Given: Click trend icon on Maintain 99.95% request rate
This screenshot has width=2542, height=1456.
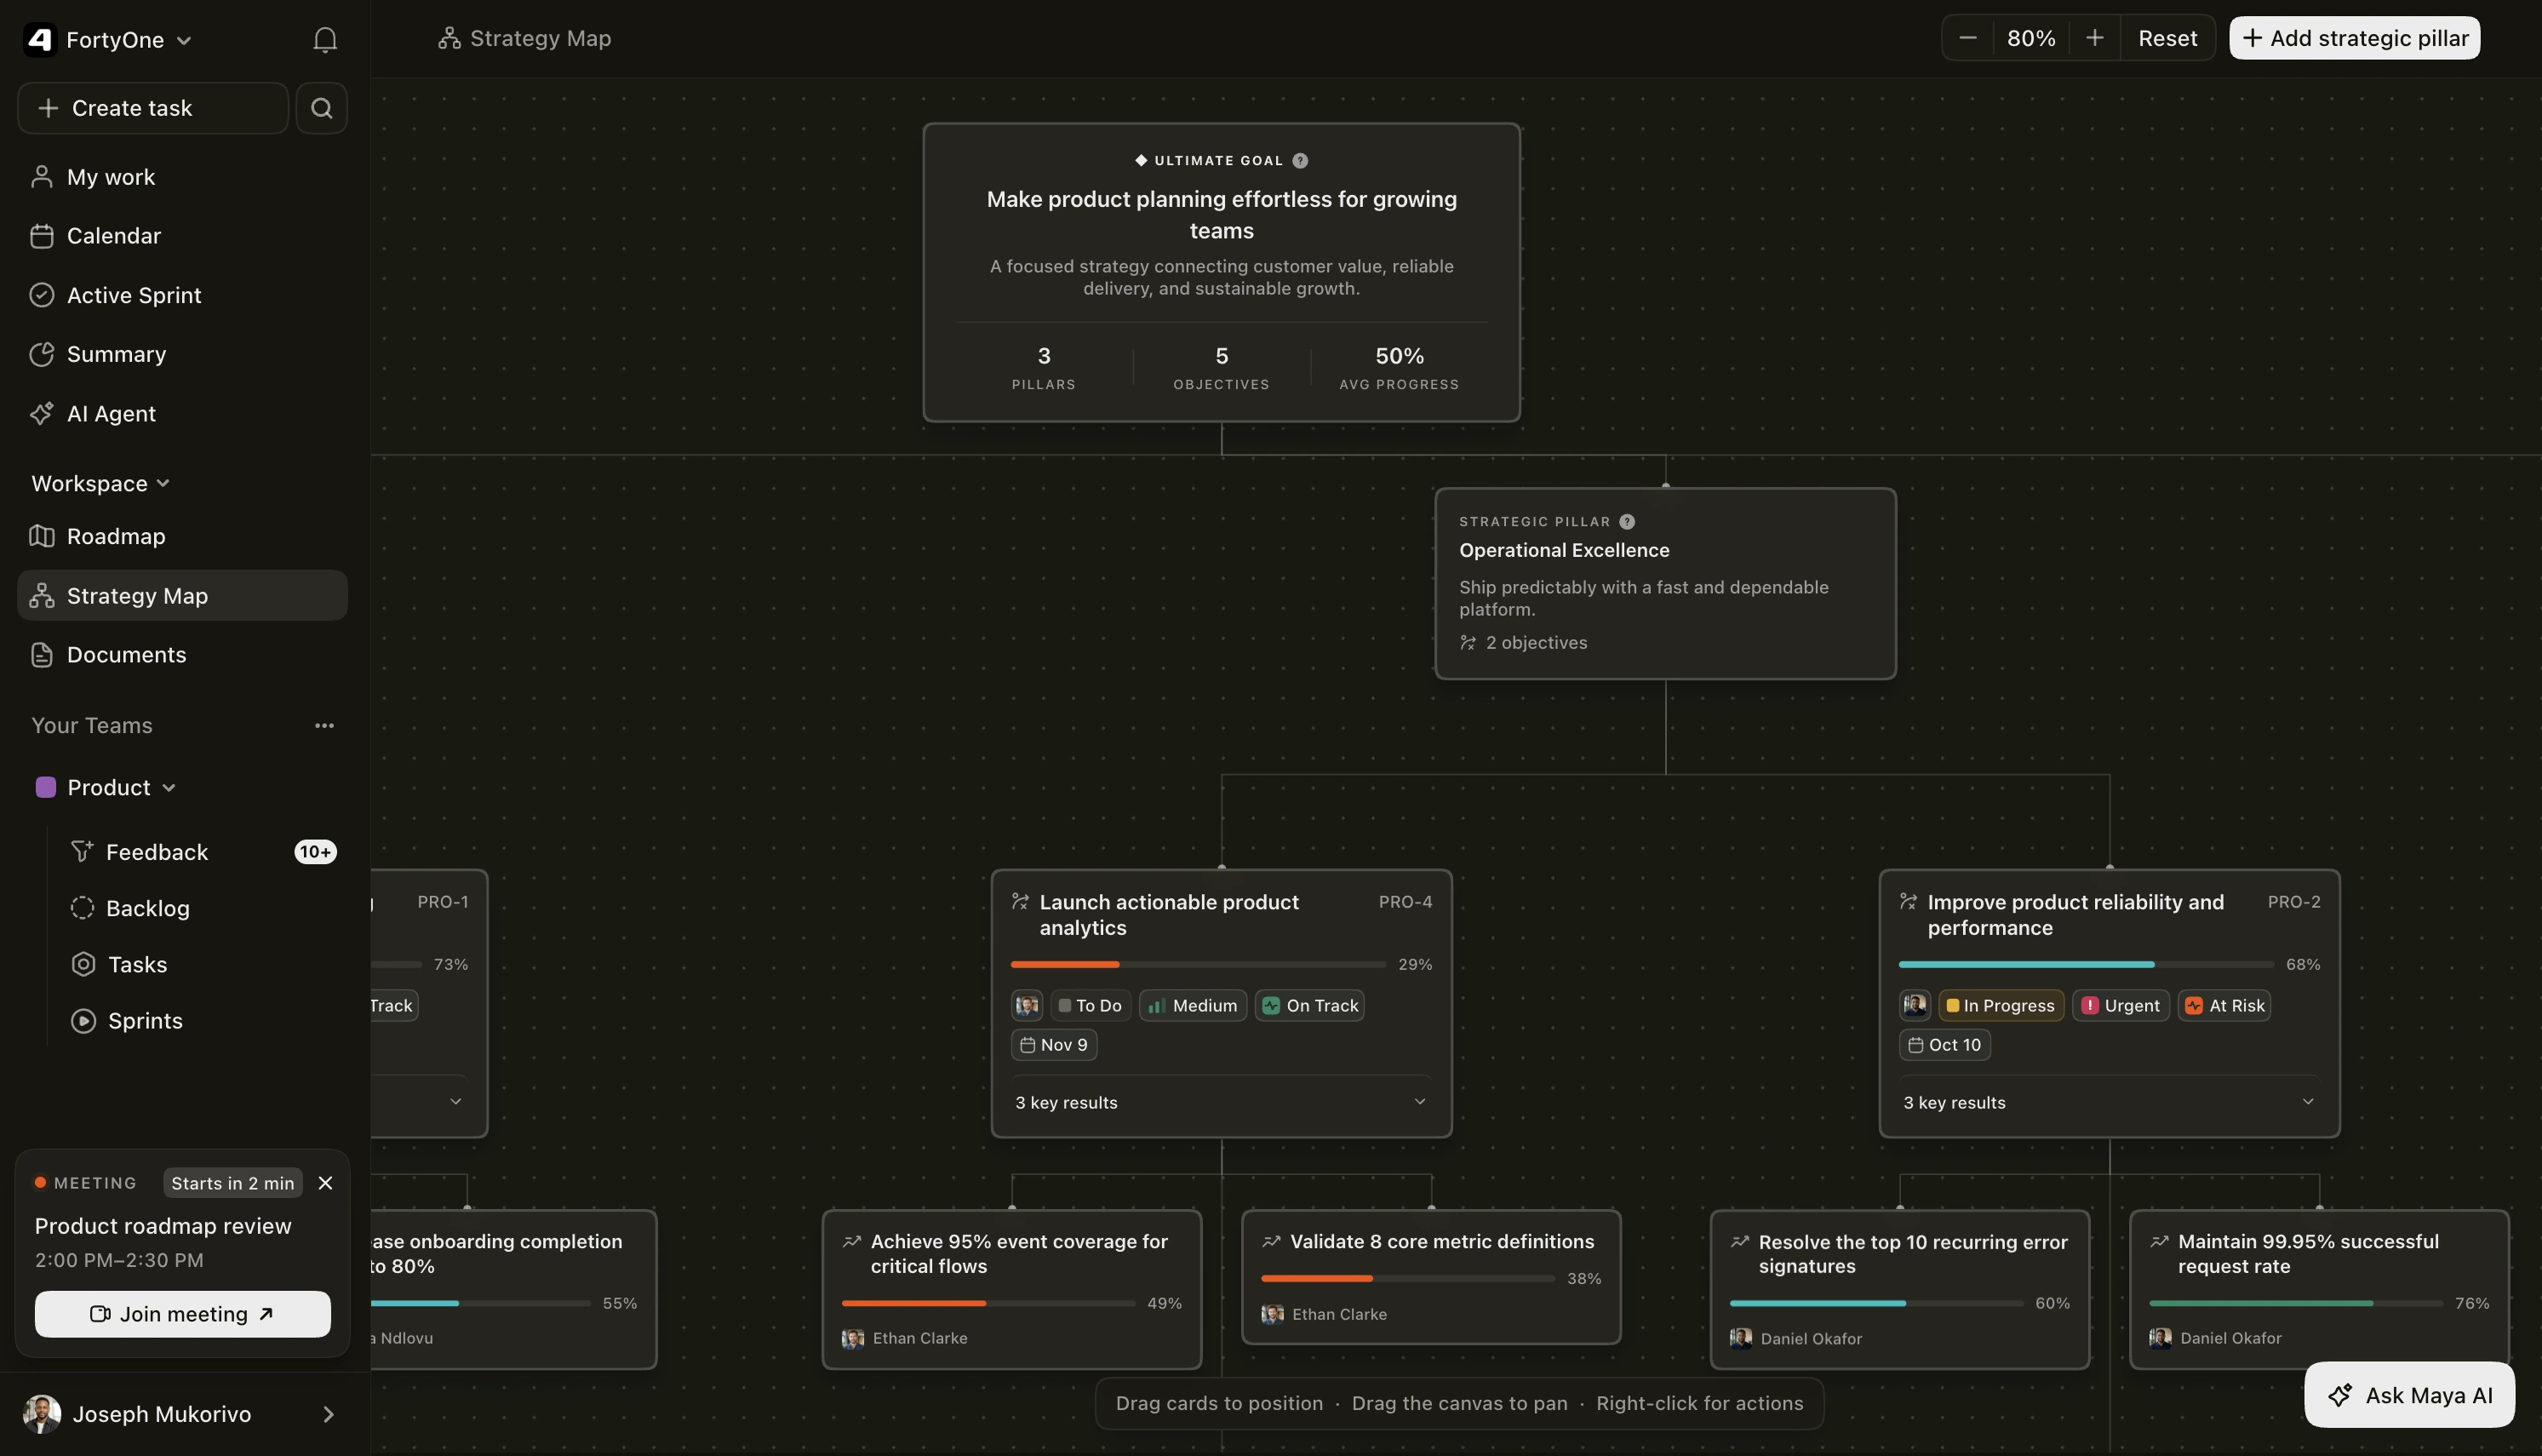Looking at the screenshot, I should coord(2159,1241).
